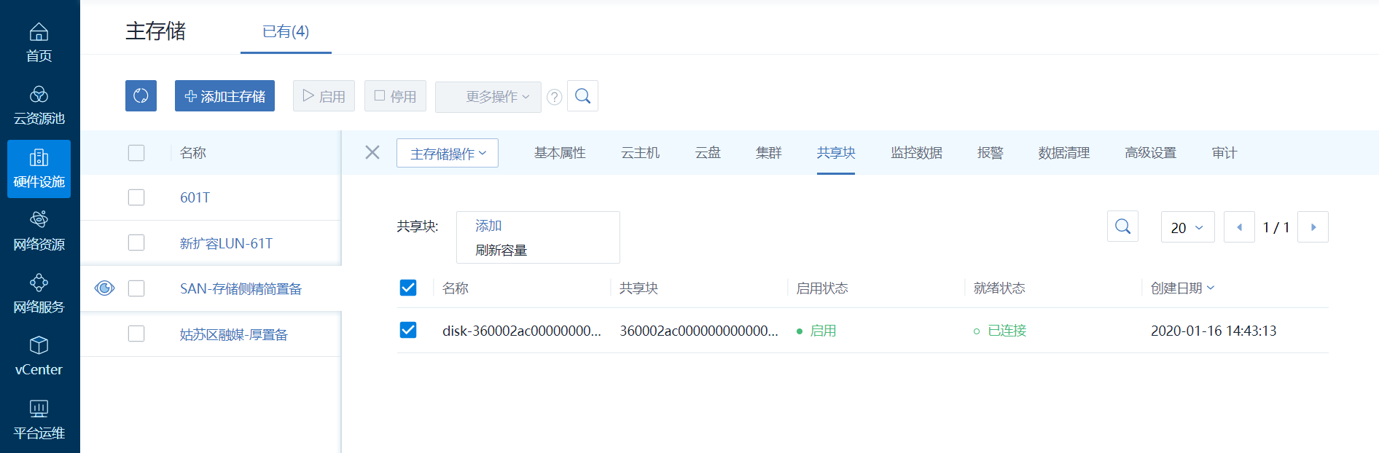Open the 网络资源 sidebar icon
The image size is (1379, 453).
tap(39, 231)
